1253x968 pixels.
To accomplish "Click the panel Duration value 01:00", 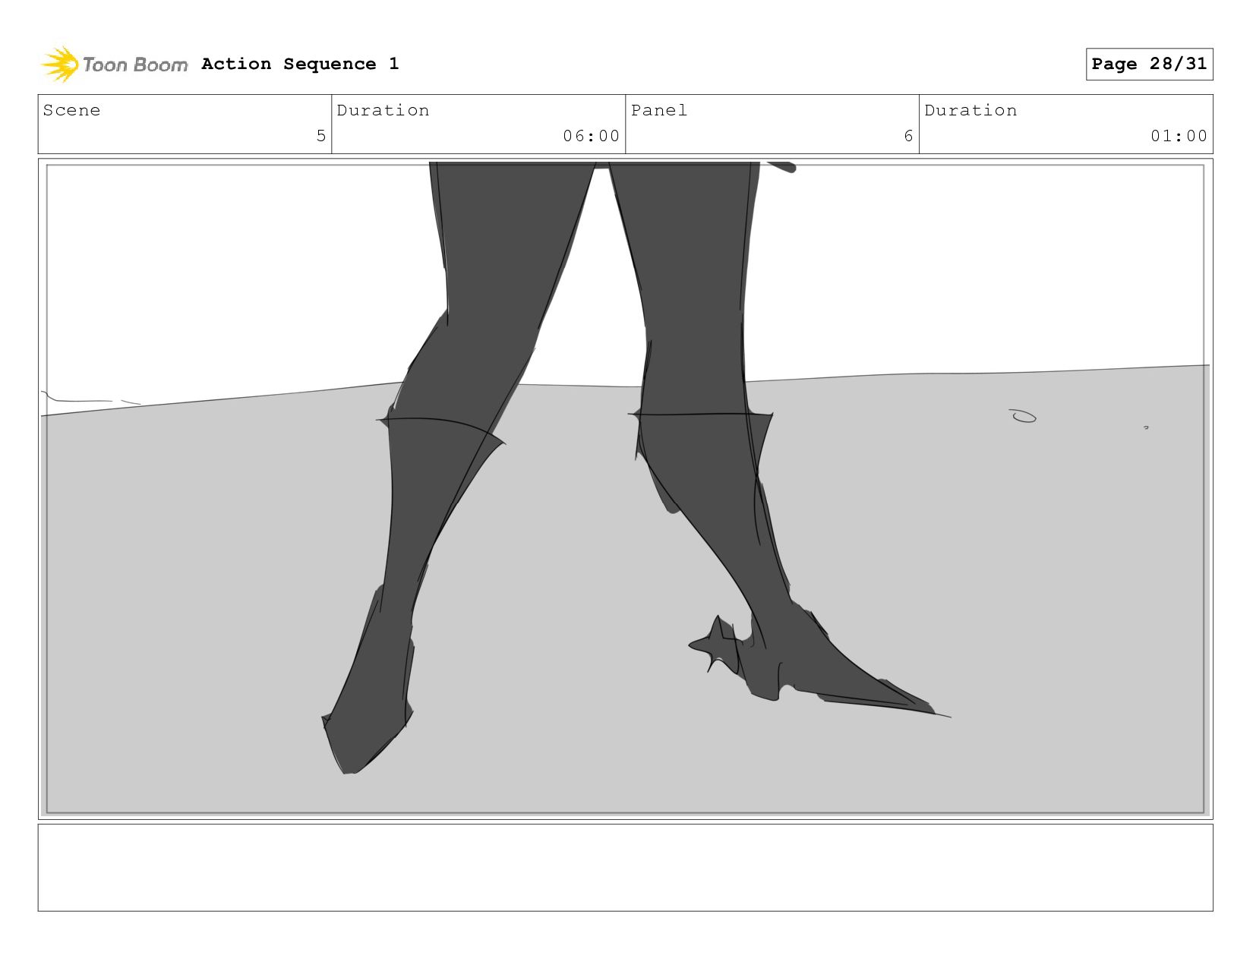I will tap(1179, 136).
